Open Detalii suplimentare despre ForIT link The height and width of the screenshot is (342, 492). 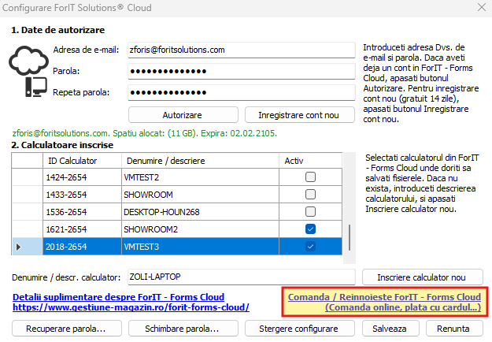point(131,302)
